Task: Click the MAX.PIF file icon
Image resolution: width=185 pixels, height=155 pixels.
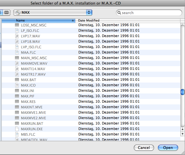Action: pyautogui.click(x=17, y=96)
